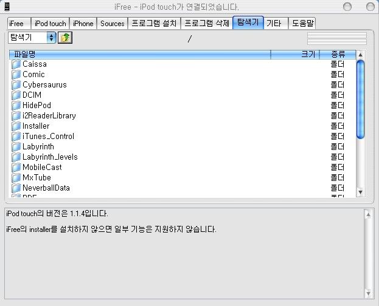The width and height of the screenshot is (379, 306).
Task: Click the iTunes_Control folder icon
Action: [16, 137]
